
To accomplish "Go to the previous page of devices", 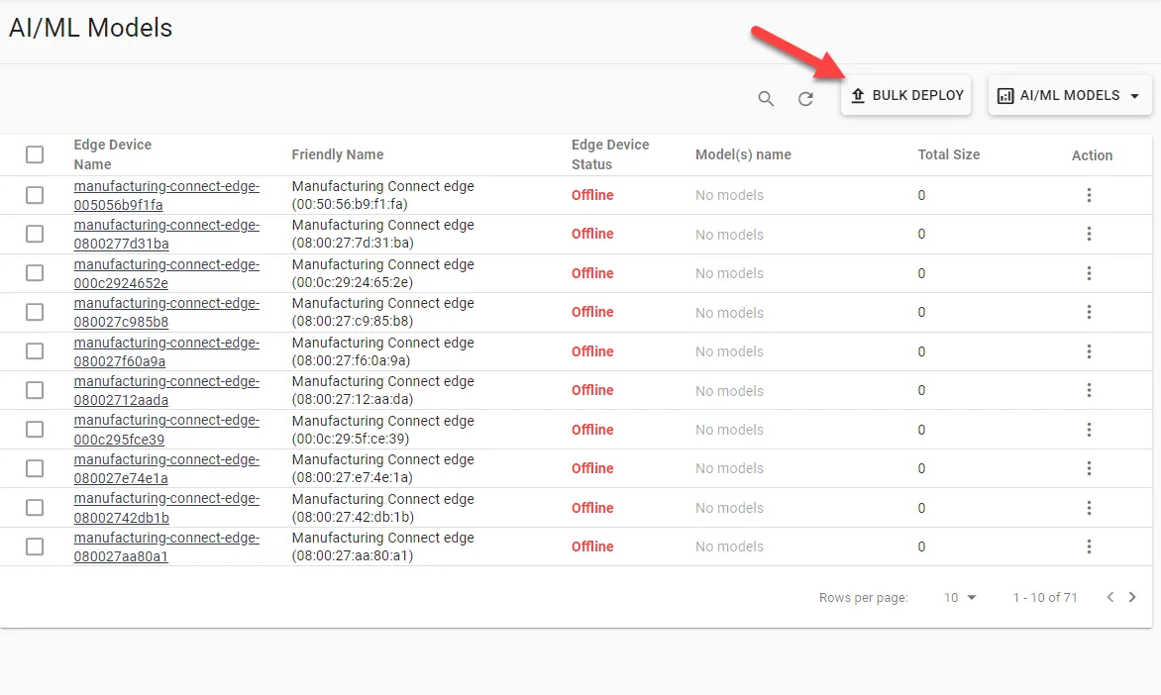I will (x=1109, y=597).
